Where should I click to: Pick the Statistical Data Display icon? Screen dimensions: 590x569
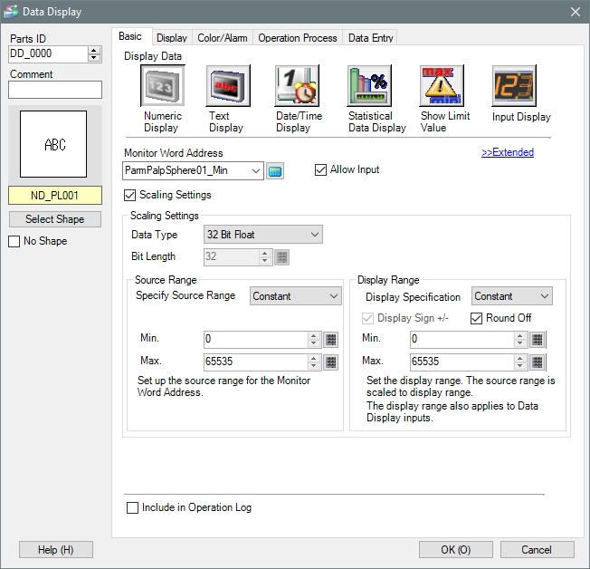(368, 88)
